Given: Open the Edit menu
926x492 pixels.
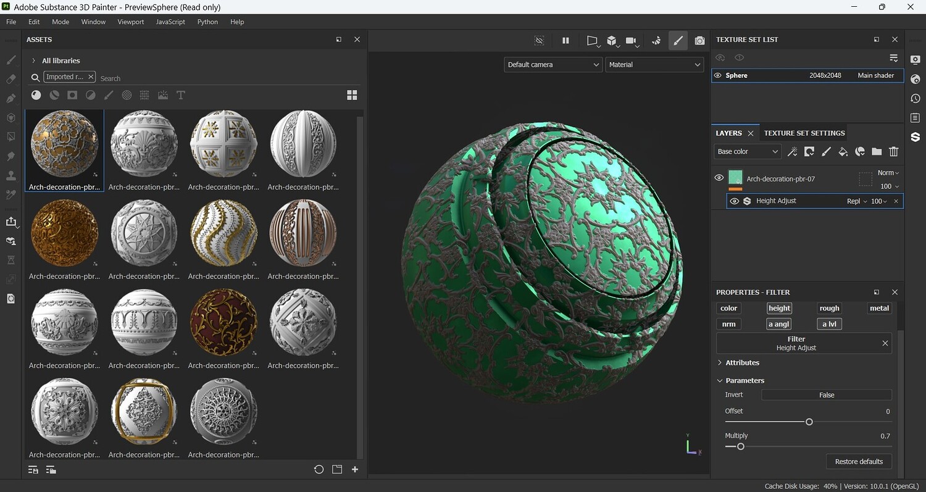Looking at the screenshot, I should point(34,22).
